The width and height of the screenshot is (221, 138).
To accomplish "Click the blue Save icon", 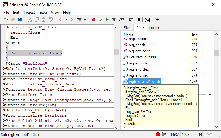I will coord(20,20).
